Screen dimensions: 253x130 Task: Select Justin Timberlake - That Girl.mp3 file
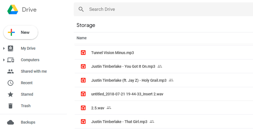point(164,122)
